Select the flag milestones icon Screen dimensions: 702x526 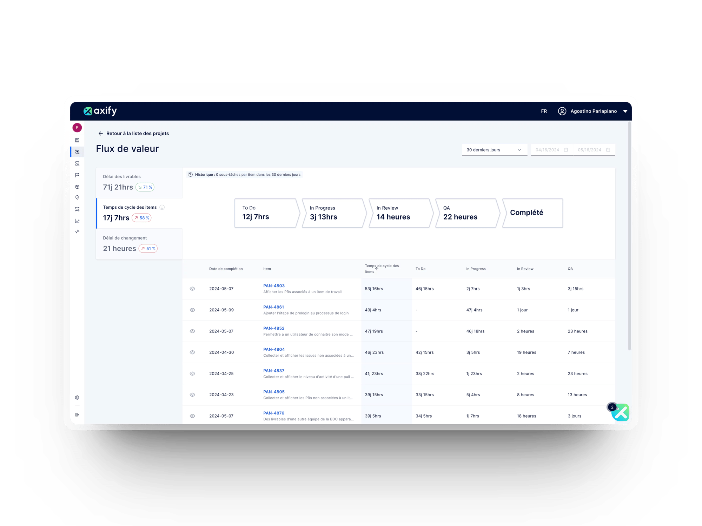(x=77, y=175)
